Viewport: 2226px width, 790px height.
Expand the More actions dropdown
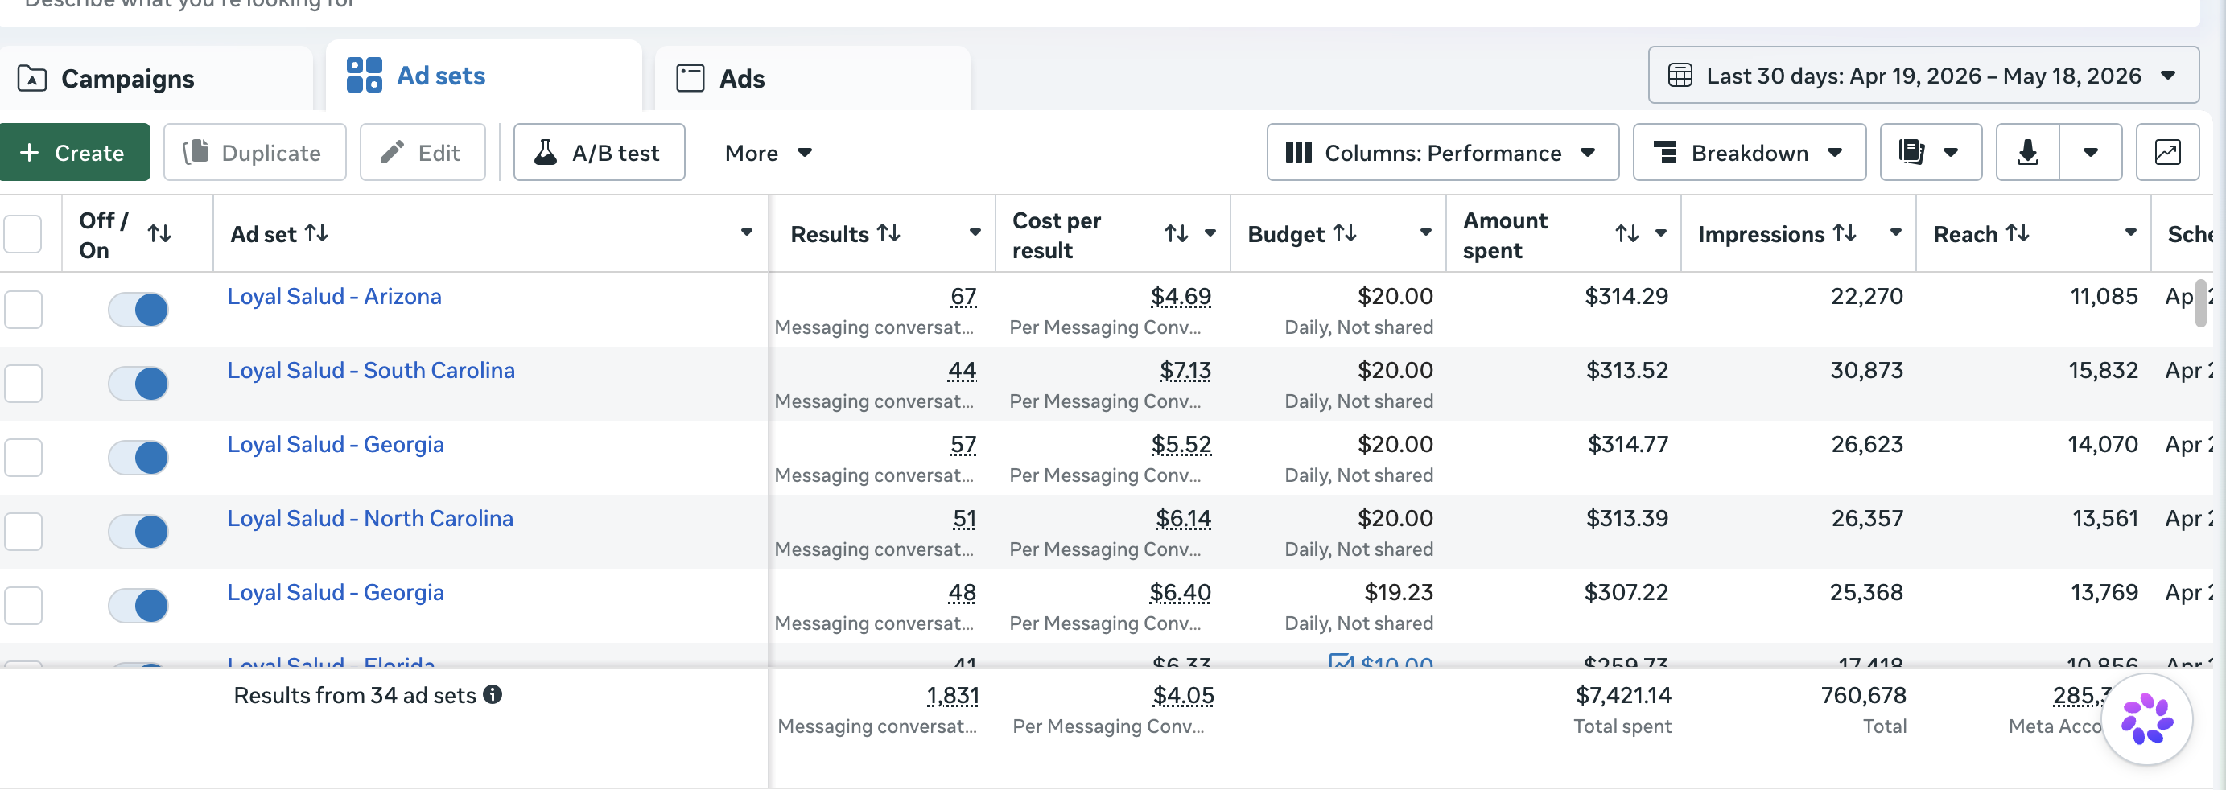[769, 153]
